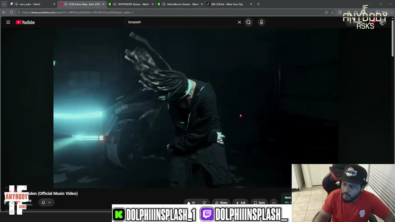Switch to the AdrienBroner Stream tab
Screen dimensions: 395x222
tap(180, 4)
